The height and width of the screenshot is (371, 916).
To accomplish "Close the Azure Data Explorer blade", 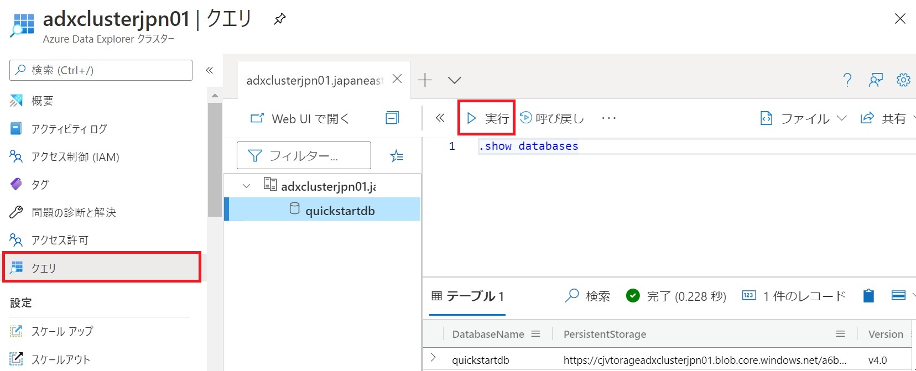I will point(900,19).
